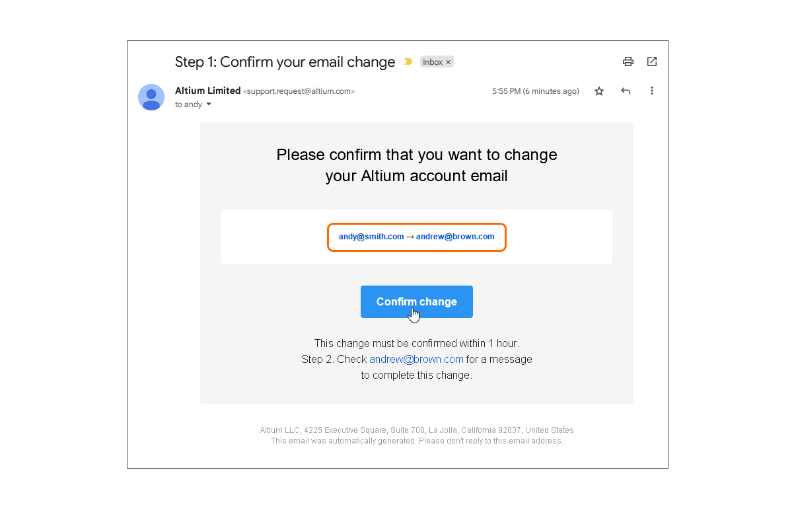796x509 pixels.
Task: Remove the Inbox label with its X
Action: pos(449,62)
